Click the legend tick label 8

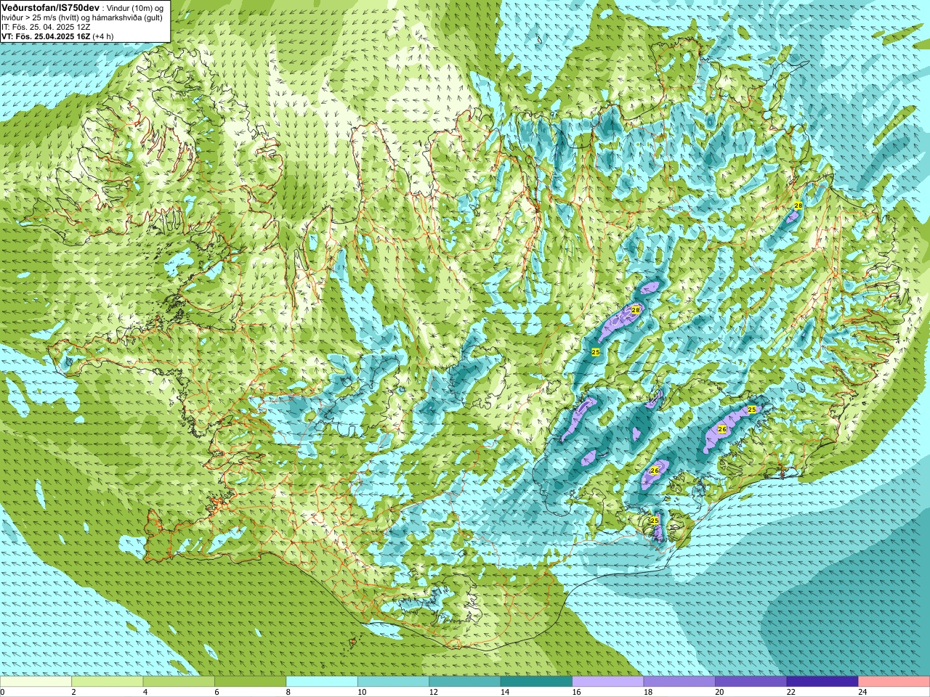[x=288, y=692]
